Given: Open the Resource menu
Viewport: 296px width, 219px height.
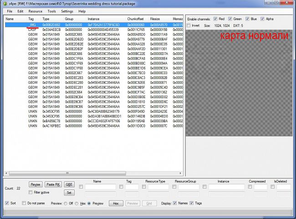Looking at the screenshot, I should [x=35, y=11].
